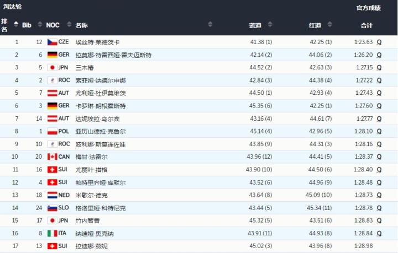Click the Slovenia flag icon for SLO
398x253 pixels.
(x=52, y=208)
